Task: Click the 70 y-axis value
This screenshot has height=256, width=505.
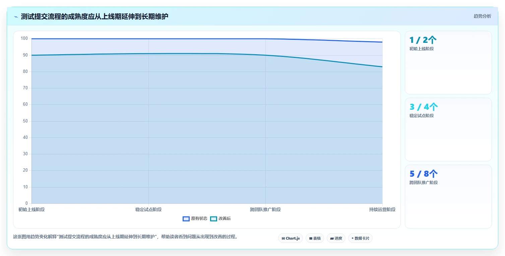Action: [x=25, y=88]
